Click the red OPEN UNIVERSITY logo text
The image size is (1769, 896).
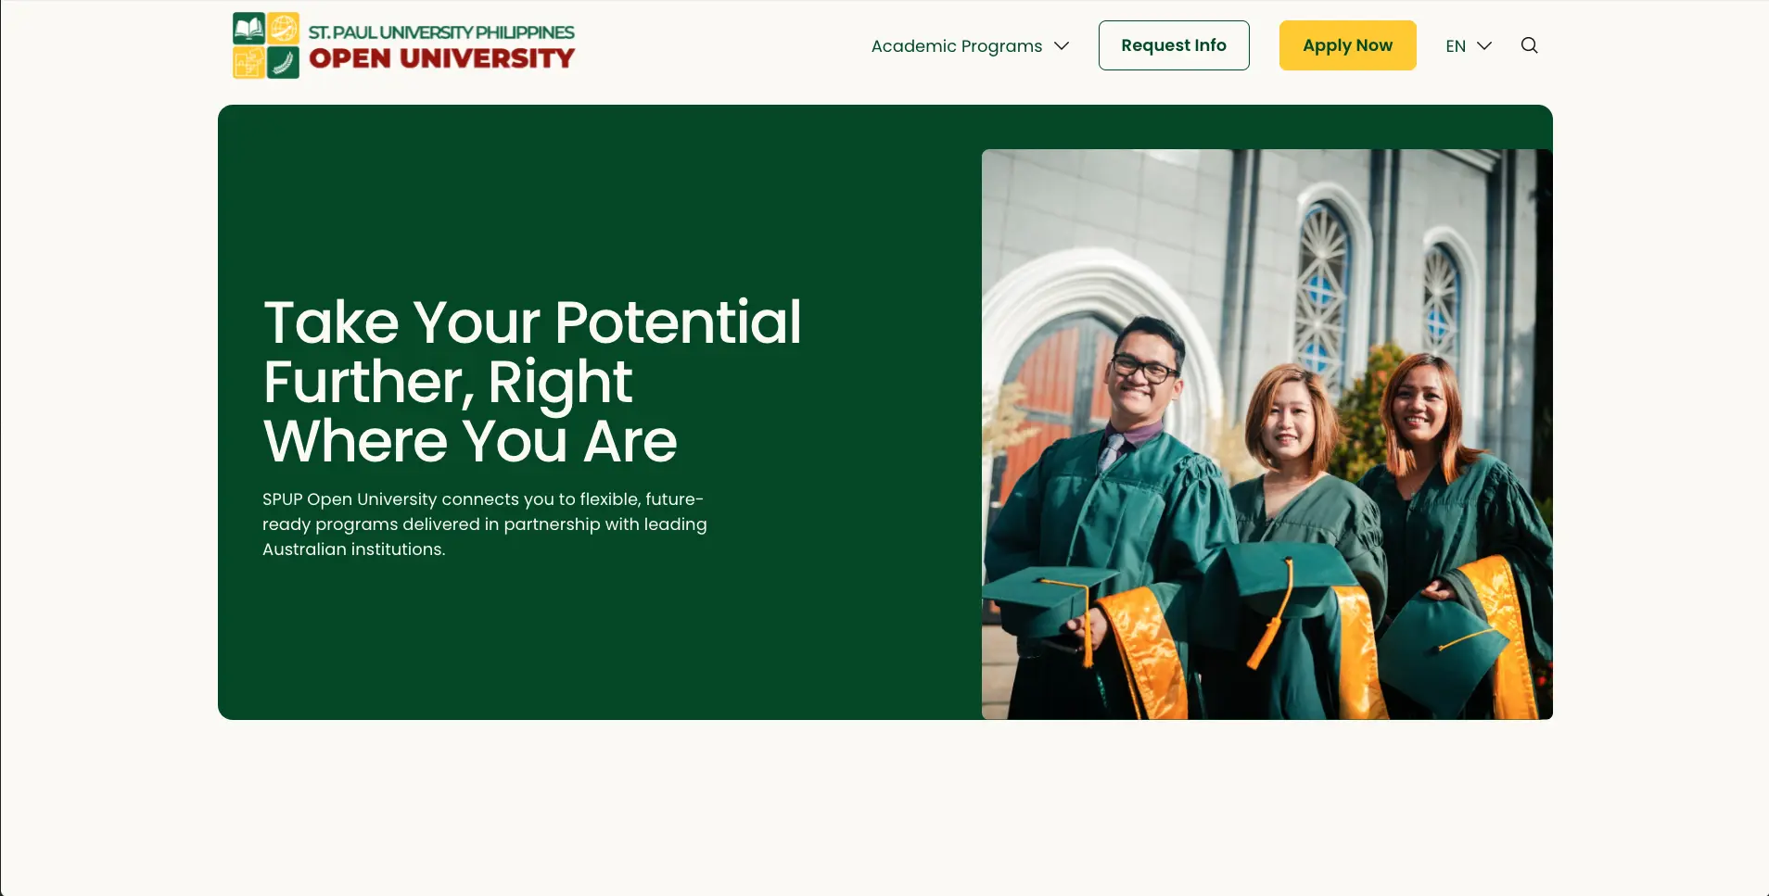441,58
